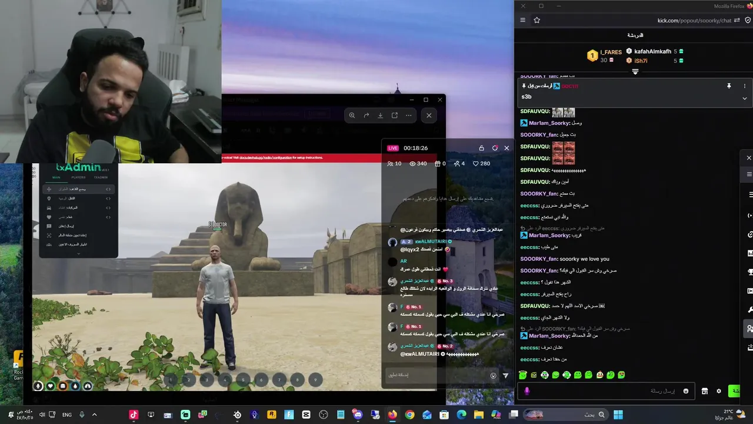The height and width of the screenshot is (424, 753).
Task: Show hidden system tray icons chevron
Action: pos(94,415)
